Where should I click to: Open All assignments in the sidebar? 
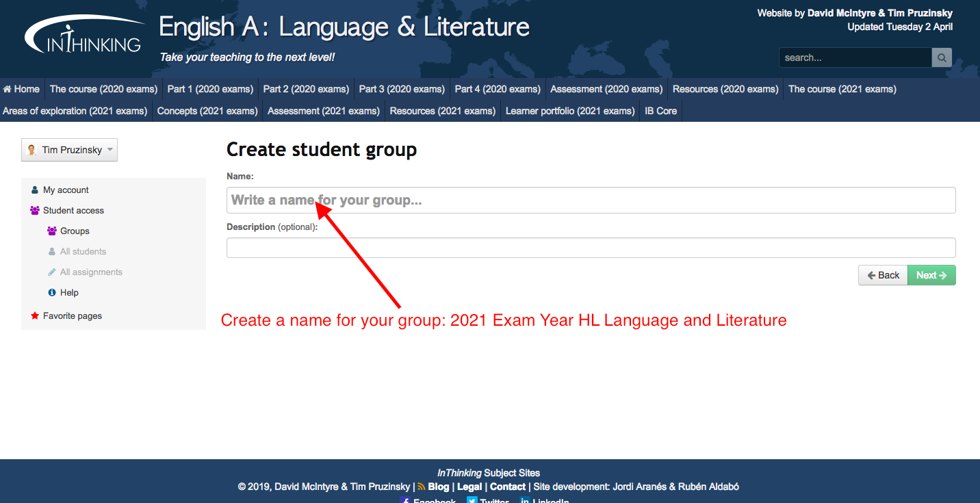tap(91, 272)
